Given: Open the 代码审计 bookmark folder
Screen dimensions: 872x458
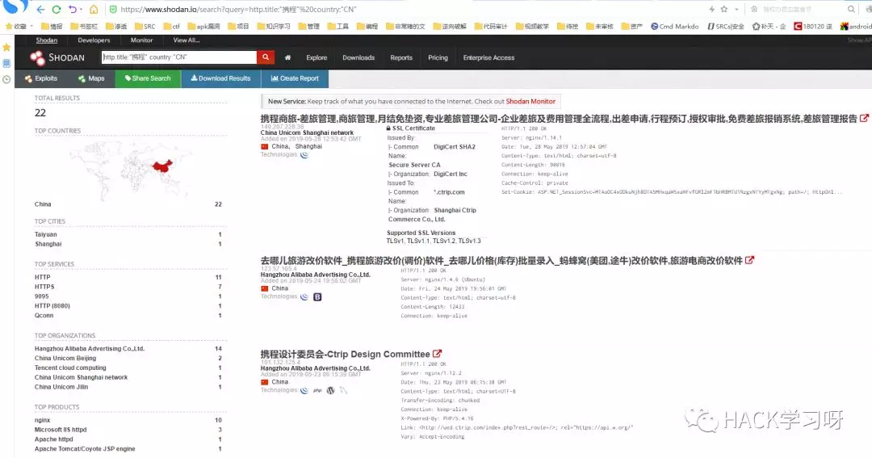Looking at the screenshot, I should 491,26.
